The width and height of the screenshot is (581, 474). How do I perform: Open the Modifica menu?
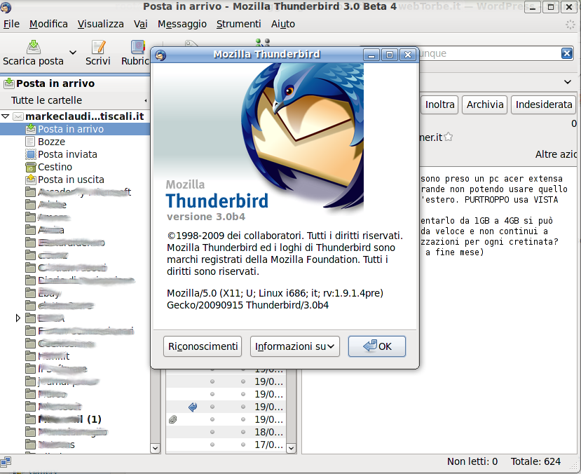pos(48,24)
